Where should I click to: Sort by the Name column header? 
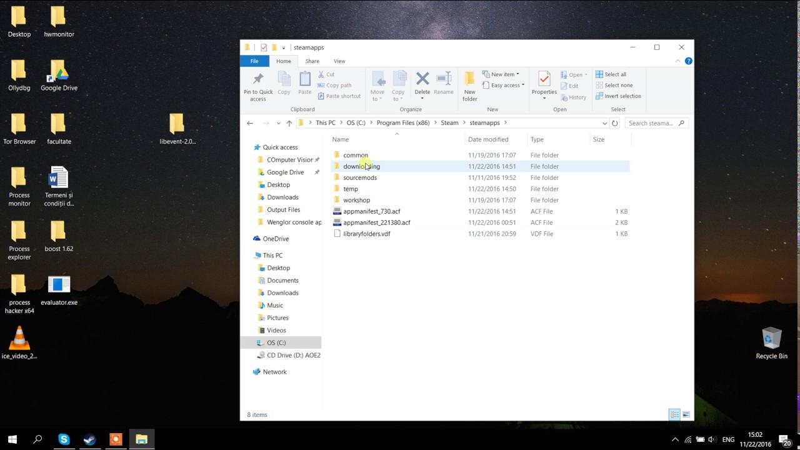[x=341, y=139]
